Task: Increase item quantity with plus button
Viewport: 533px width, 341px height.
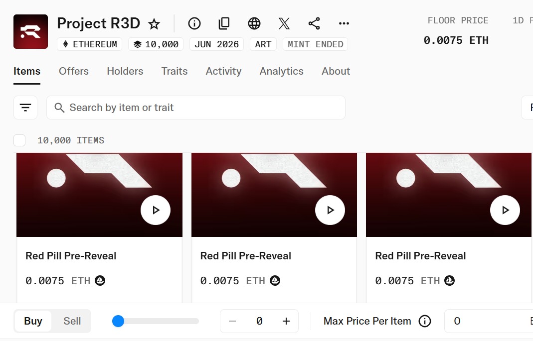Action: (x=286, y=321)
